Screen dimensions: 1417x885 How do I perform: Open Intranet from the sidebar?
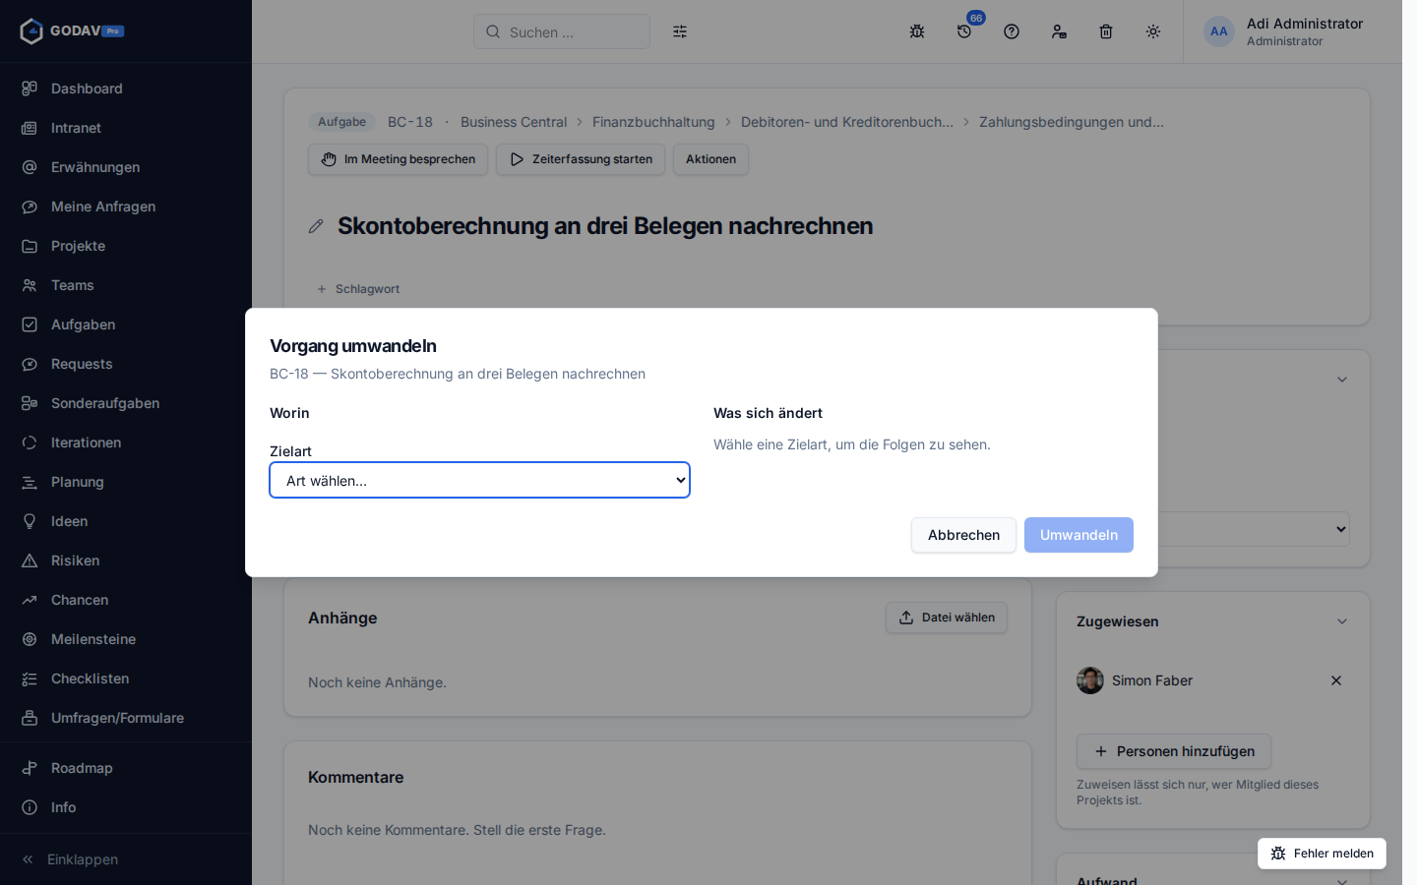(x=126, y=128)
